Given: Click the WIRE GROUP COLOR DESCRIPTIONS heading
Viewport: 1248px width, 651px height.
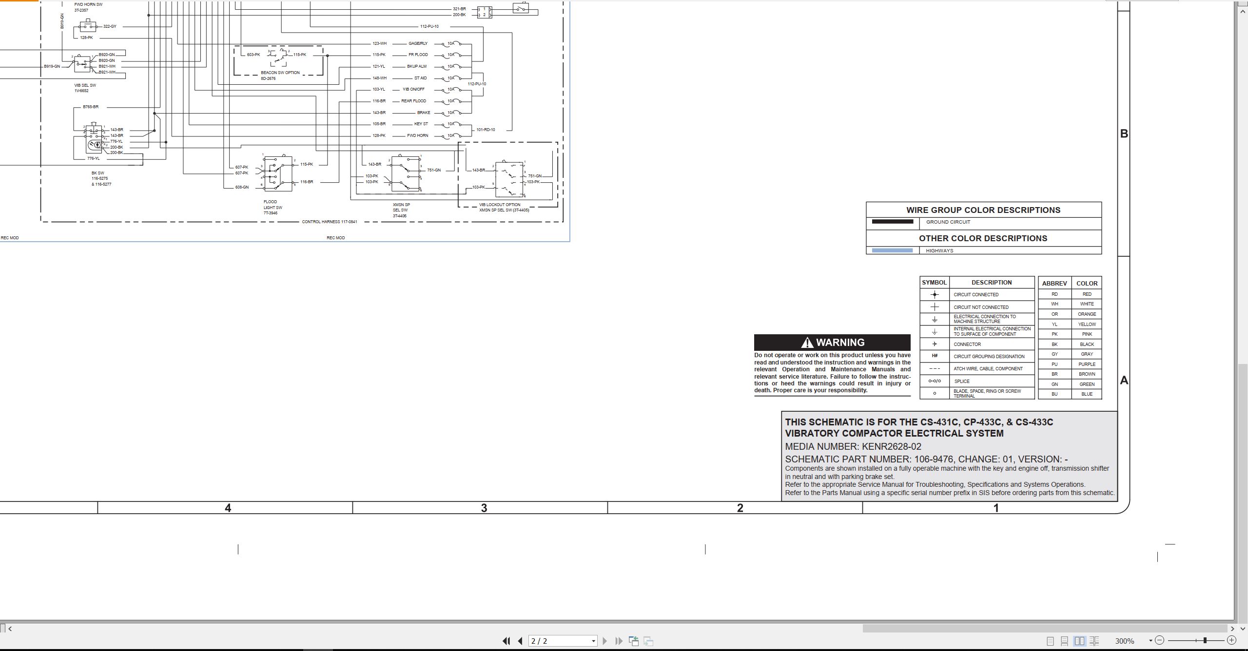Looking at the screenshot, I should [983, 210].
